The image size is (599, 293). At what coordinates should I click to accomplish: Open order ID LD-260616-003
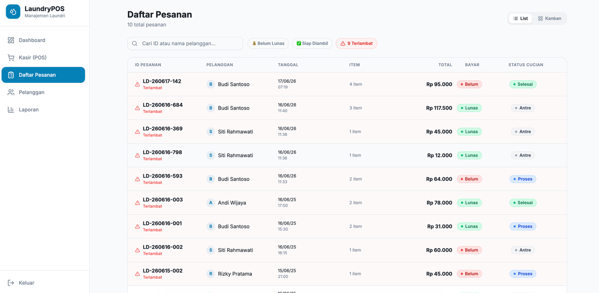click(162, 200)
